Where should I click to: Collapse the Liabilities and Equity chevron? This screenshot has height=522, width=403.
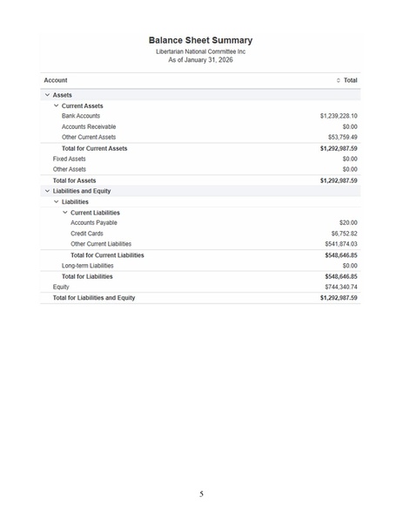[47, 191]
